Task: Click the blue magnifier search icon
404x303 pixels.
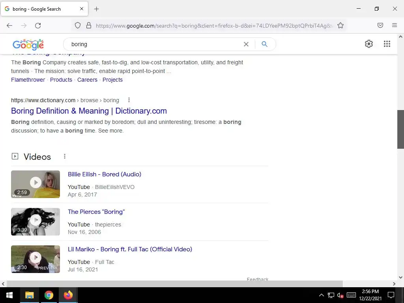Action: tap(264, 44)
